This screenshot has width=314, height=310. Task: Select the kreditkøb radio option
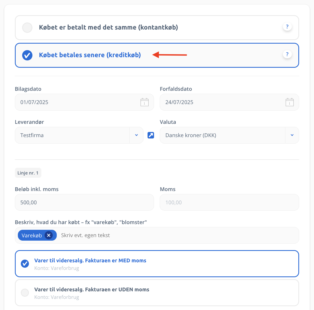(27, 55)
